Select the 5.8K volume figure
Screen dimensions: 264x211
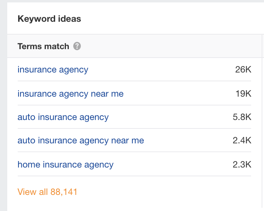(x=242, y=117)
